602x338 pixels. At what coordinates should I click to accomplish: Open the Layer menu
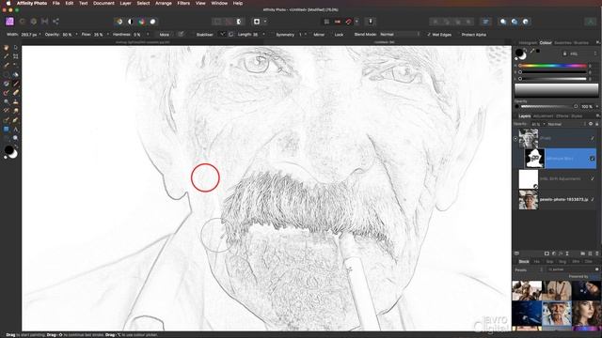(x=125, y=3)
